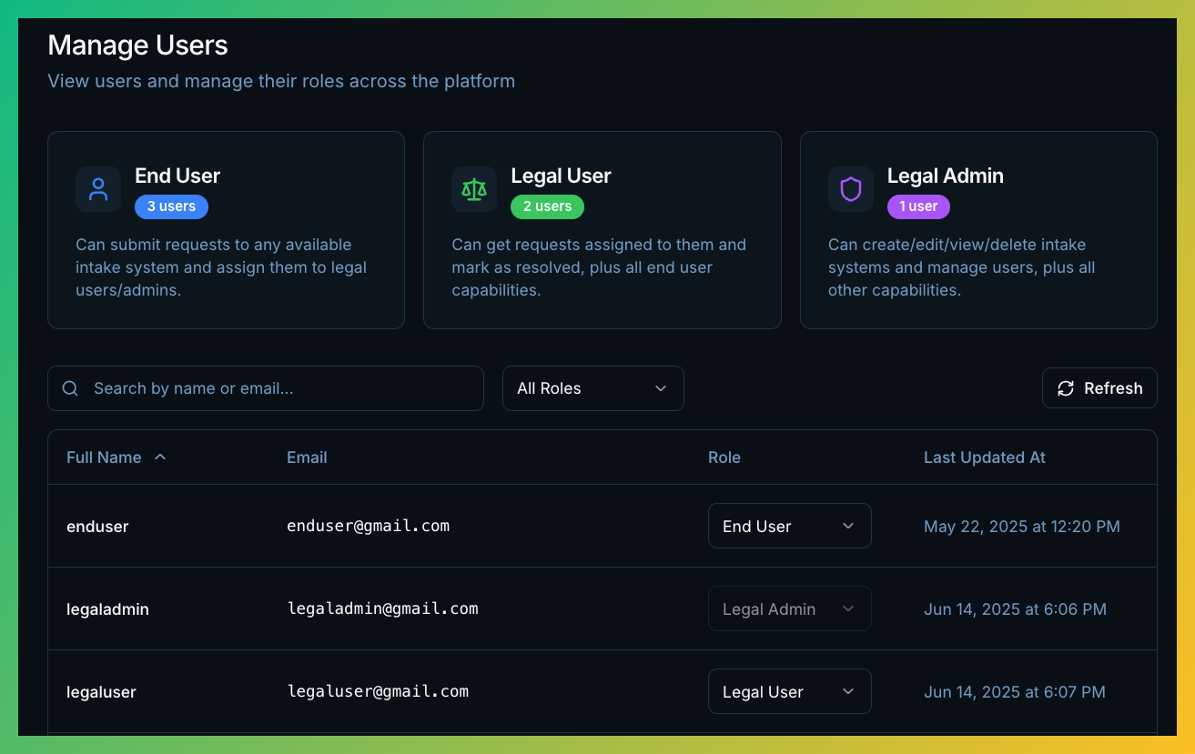Click the search magnifying glass icon
This screenshot has width=1195, height=754.
(70, 388)
